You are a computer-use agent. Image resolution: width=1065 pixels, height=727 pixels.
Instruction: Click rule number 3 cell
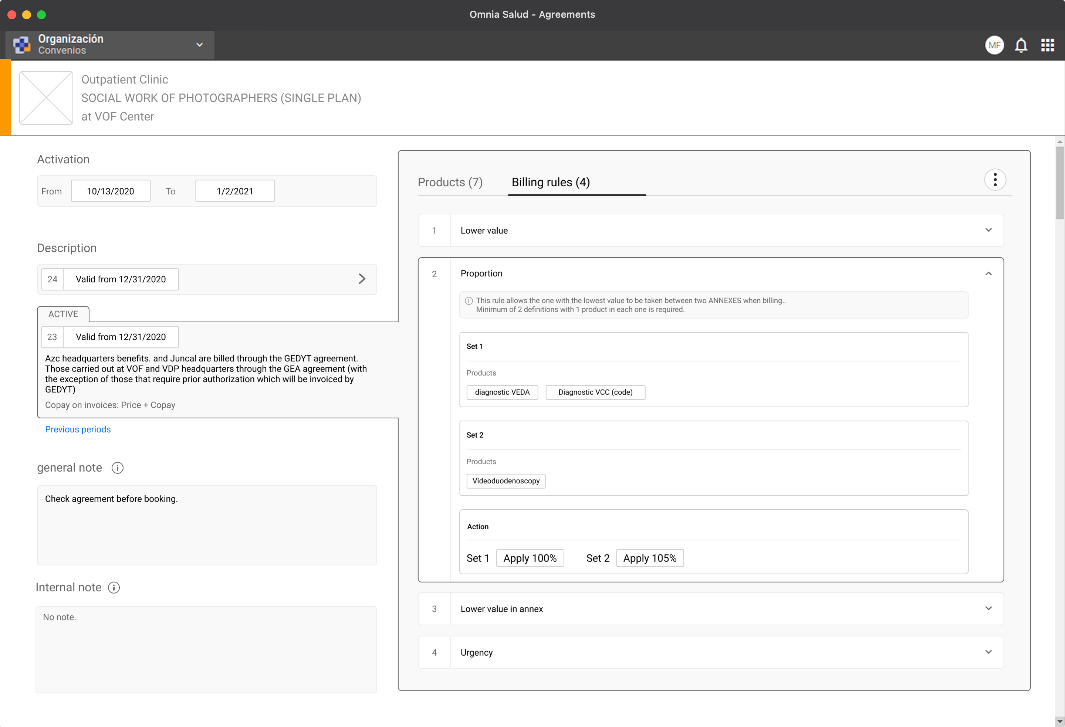(x=434, y=609)
